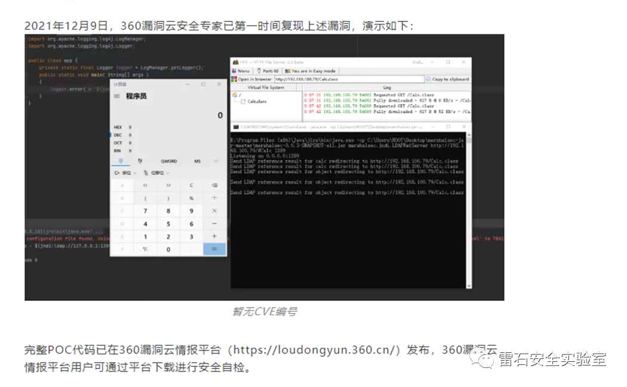Click the right shift >> key

click(168, 185)
